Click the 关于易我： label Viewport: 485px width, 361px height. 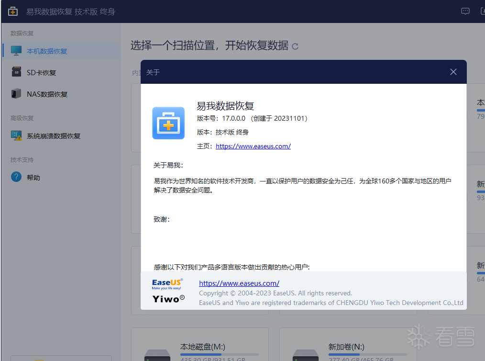point(168,165)
